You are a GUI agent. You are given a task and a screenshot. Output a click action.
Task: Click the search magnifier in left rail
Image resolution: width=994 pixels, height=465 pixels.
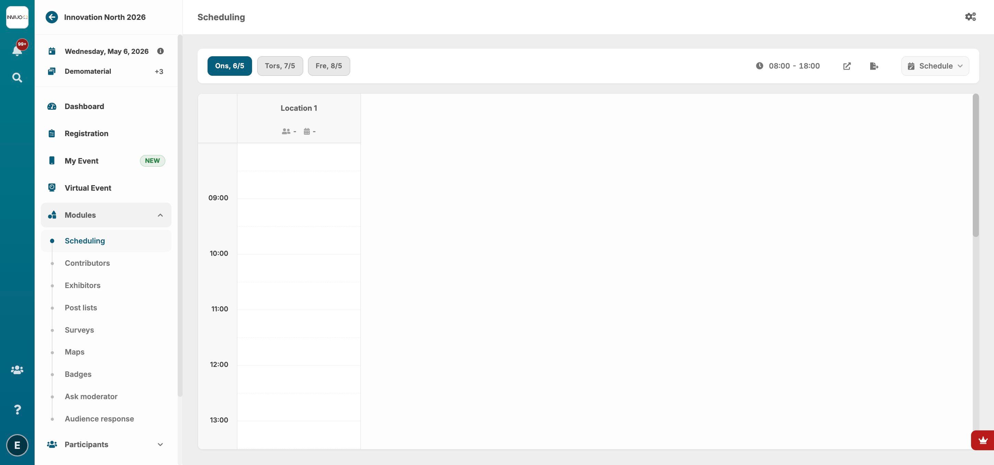click(17, 77)
